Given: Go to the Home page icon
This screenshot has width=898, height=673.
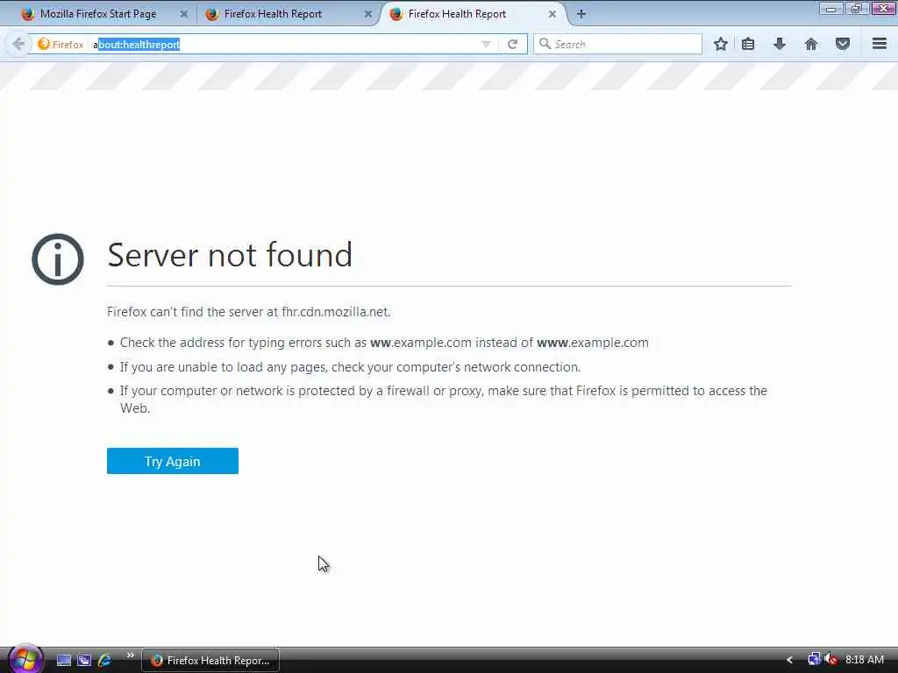Looking at the screenshot, I should (811, 44).
